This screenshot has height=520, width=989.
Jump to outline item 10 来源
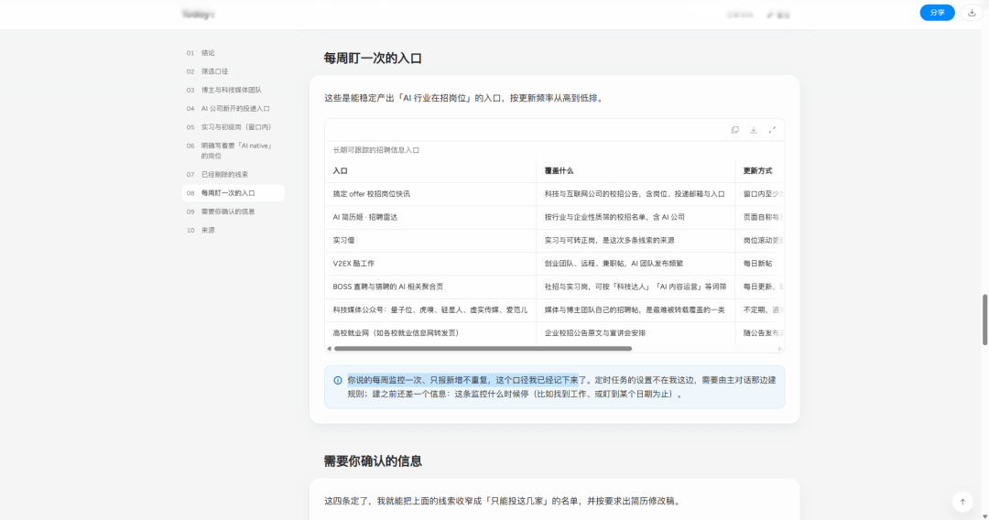pos(233,230)
